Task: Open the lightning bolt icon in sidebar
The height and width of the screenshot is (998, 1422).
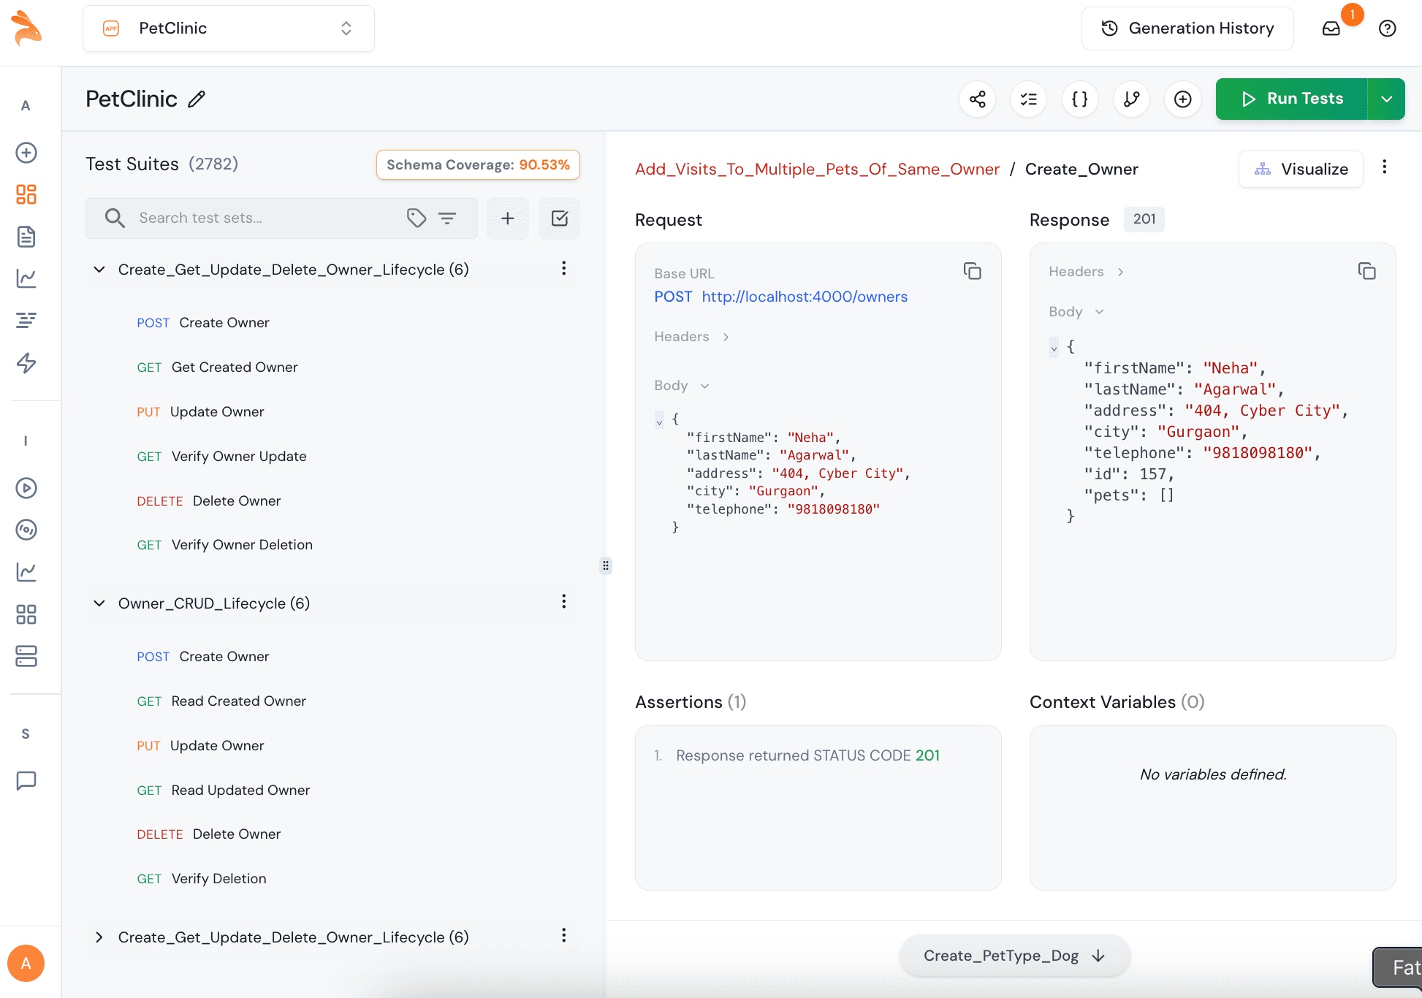Action: tap(26, 363)
